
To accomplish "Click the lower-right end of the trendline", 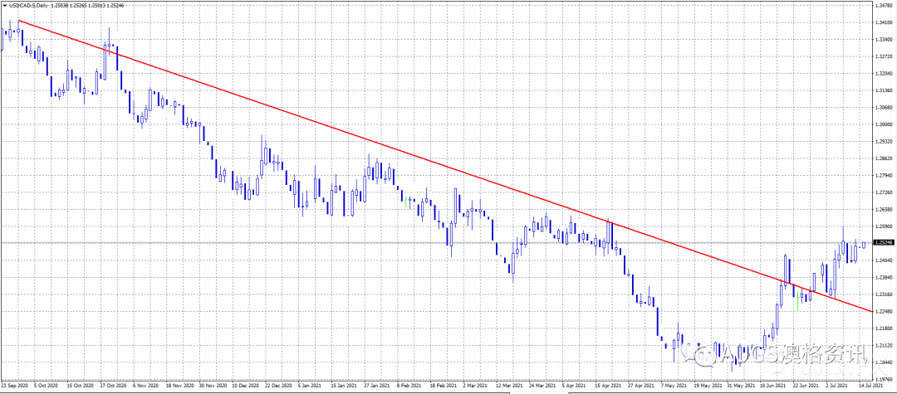I will click(x=869, y=311).
